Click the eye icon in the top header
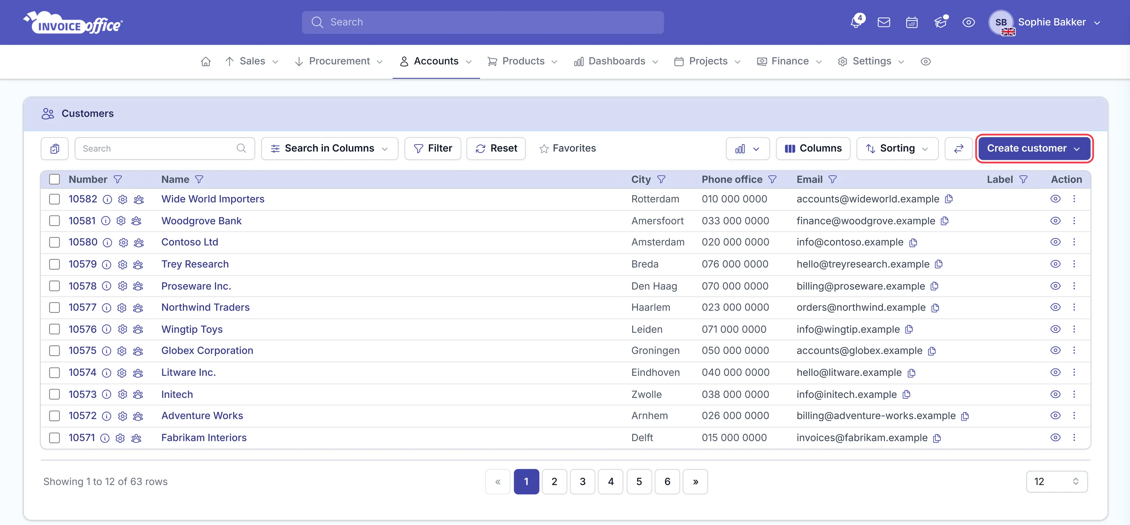1130x525 pixels. [969, 22]
